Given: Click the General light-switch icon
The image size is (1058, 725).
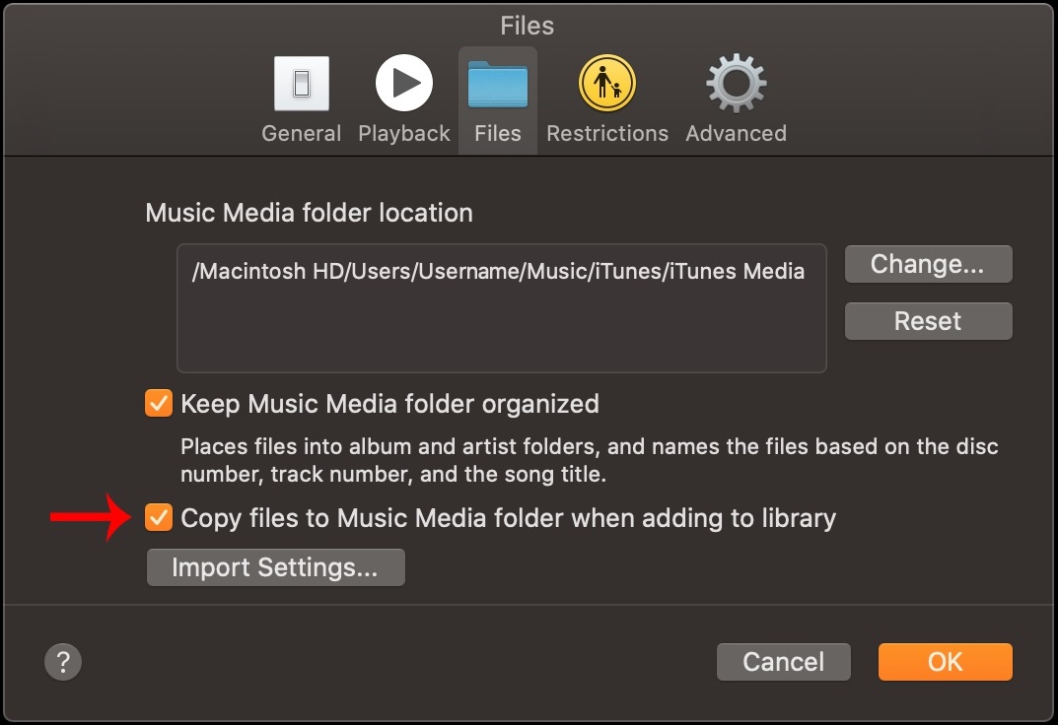Looking at the screenshot, I should pyautogui.click(x=301, y=84).
